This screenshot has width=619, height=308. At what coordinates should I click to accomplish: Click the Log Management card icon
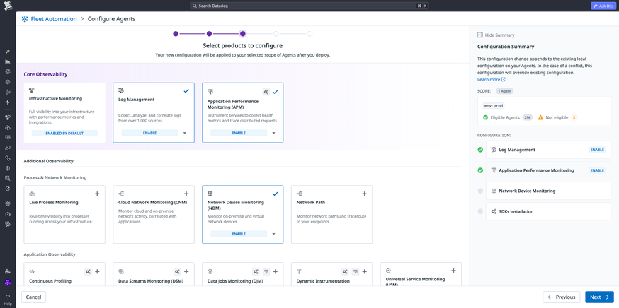(x=121, y=91)
